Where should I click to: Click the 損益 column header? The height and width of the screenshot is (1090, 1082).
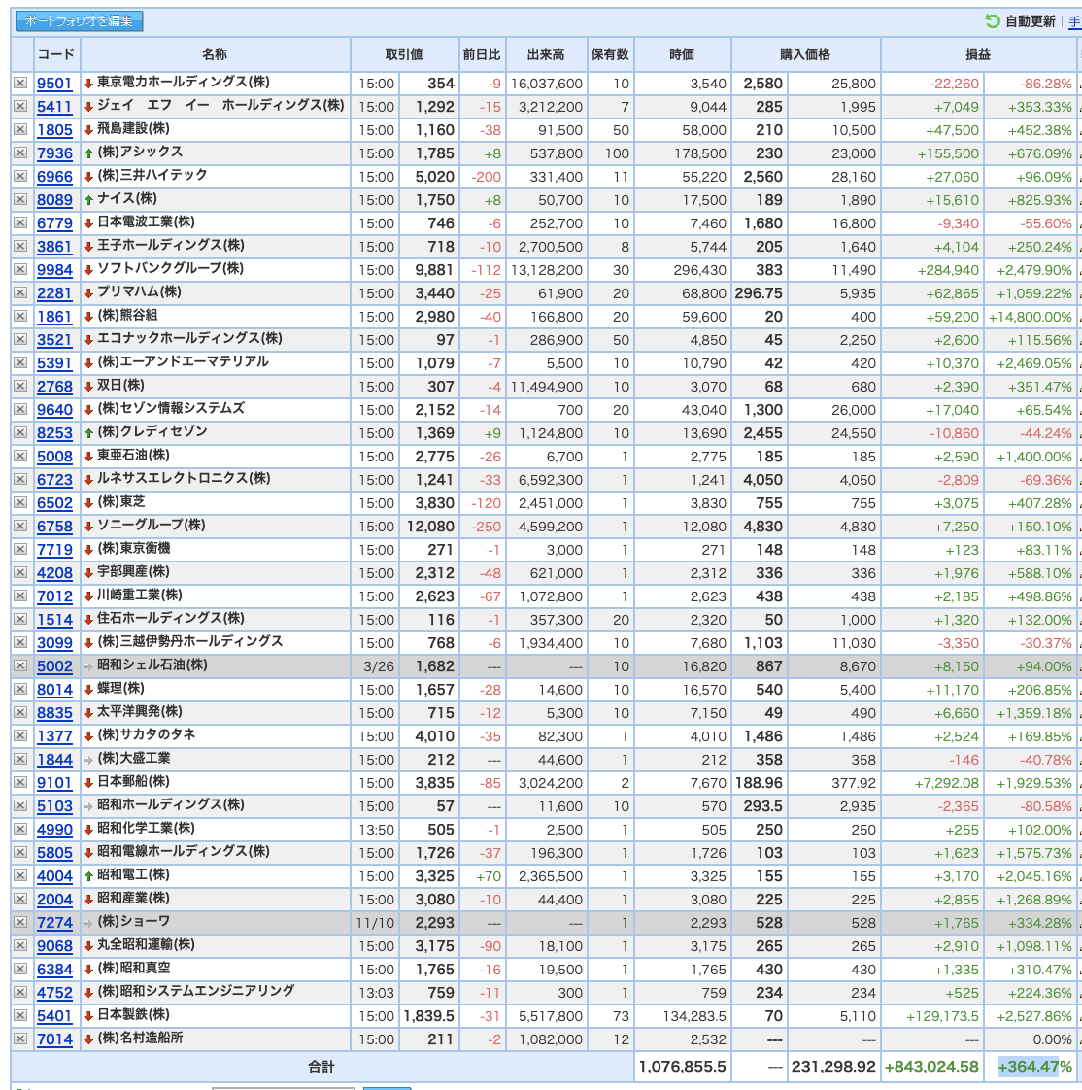click(x=978, y=54)
